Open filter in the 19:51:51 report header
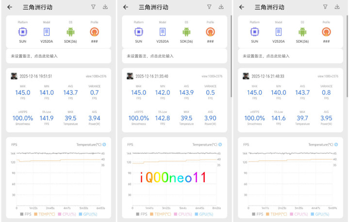 (93, 7)
